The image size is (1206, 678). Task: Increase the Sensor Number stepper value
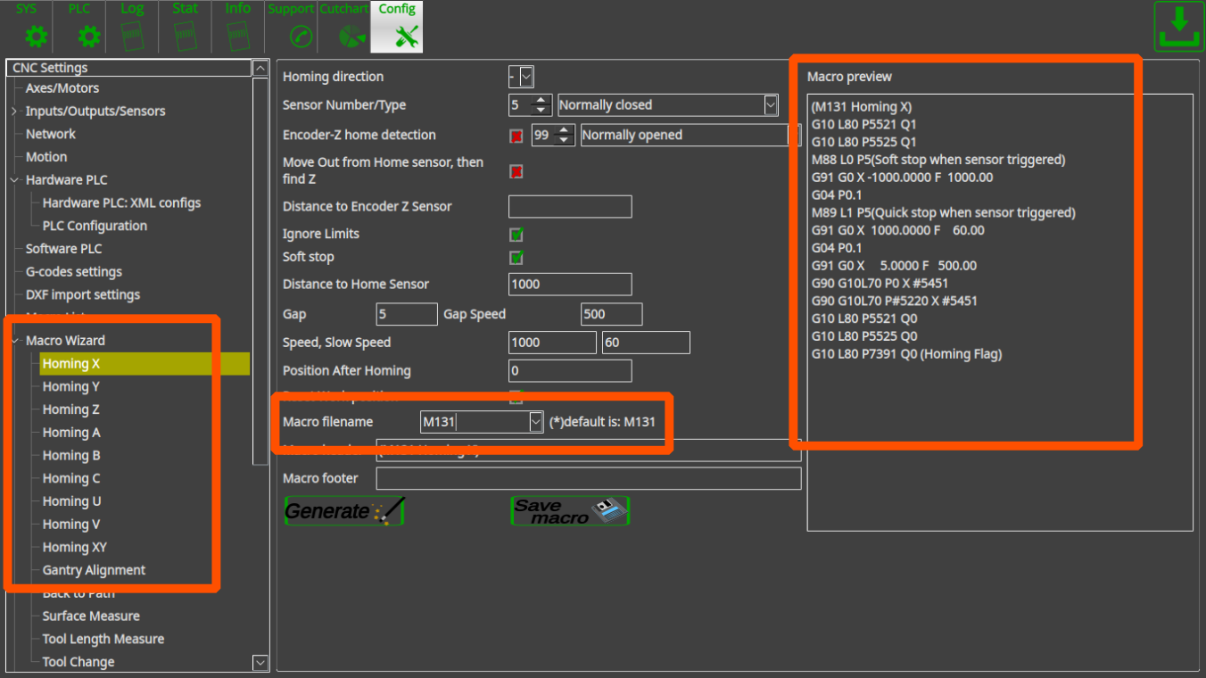[x=541, y=101]
